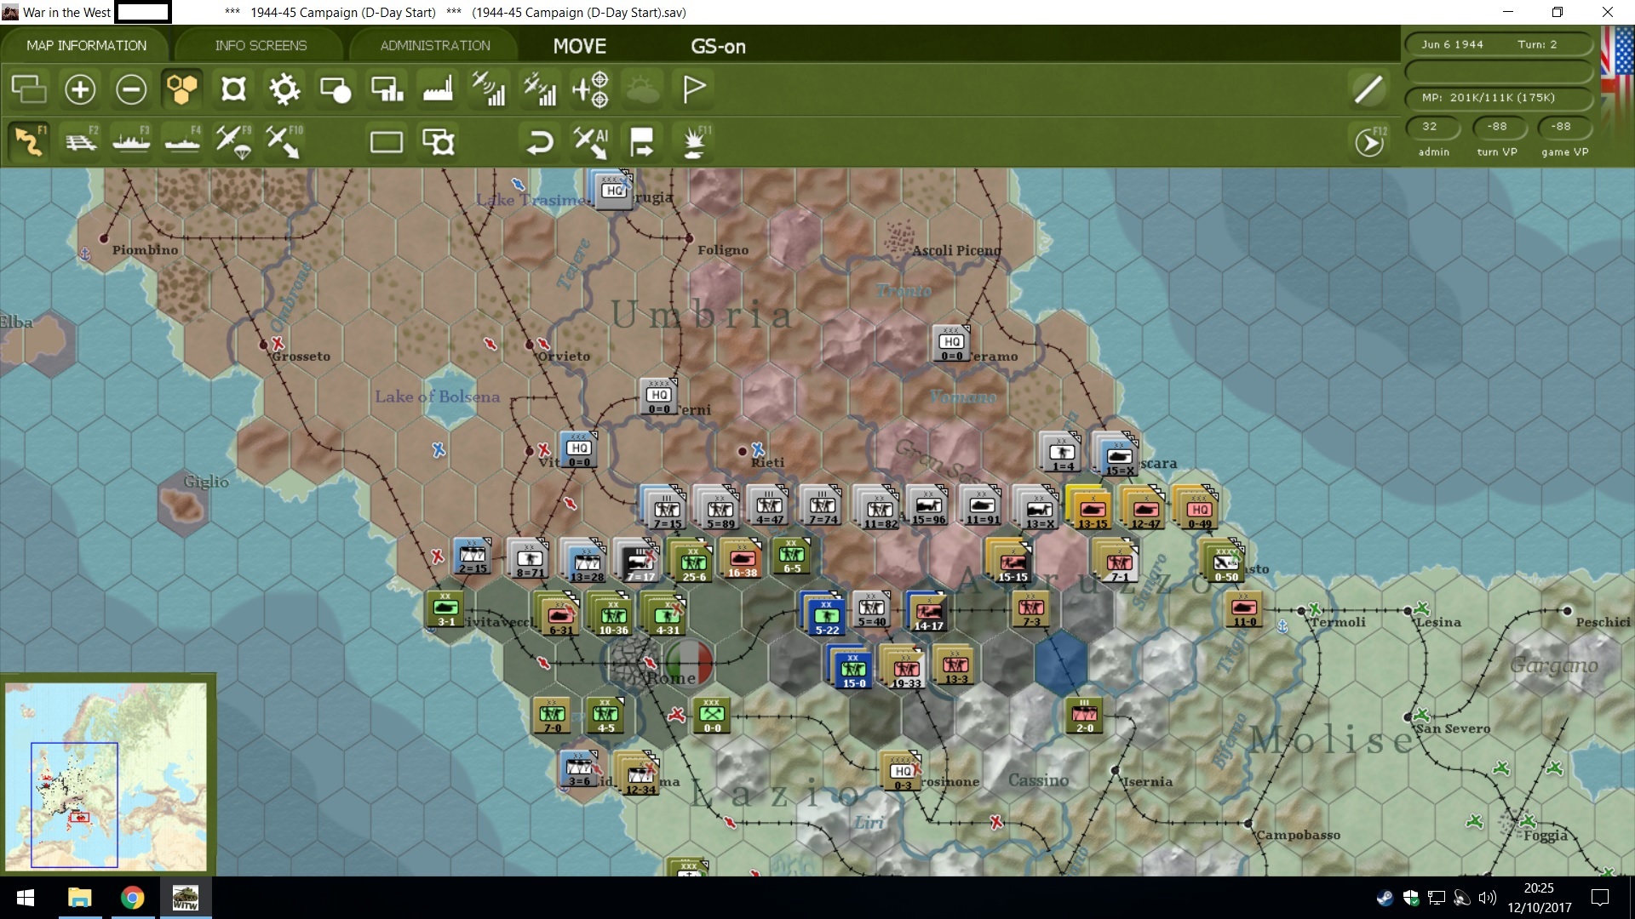Select the F10 air strike mode
The height and width of the screenshot is (919, 1635).
click(284, 141)
